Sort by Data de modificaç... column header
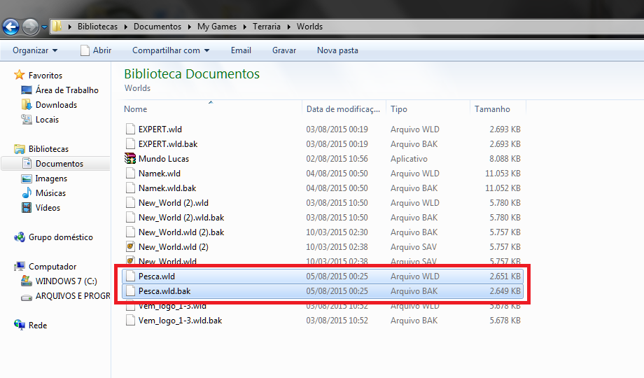644x378 pixels. [344, 109]
